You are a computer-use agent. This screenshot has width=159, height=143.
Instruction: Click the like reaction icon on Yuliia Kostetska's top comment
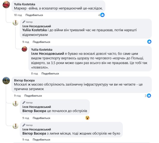coord(103,15)
